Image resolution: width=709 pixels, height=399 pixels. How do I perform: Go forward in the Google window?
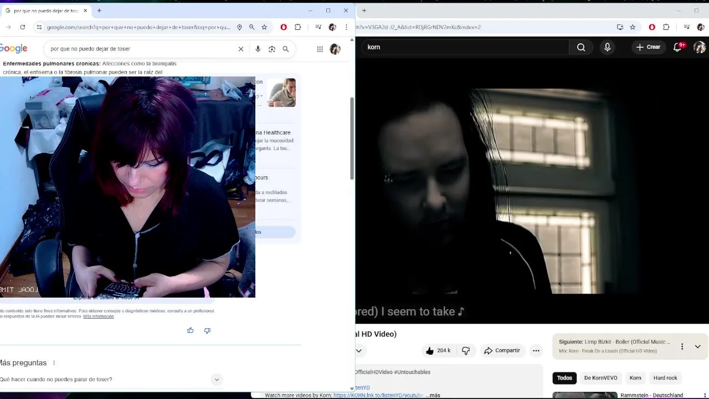tap(8, 27)
